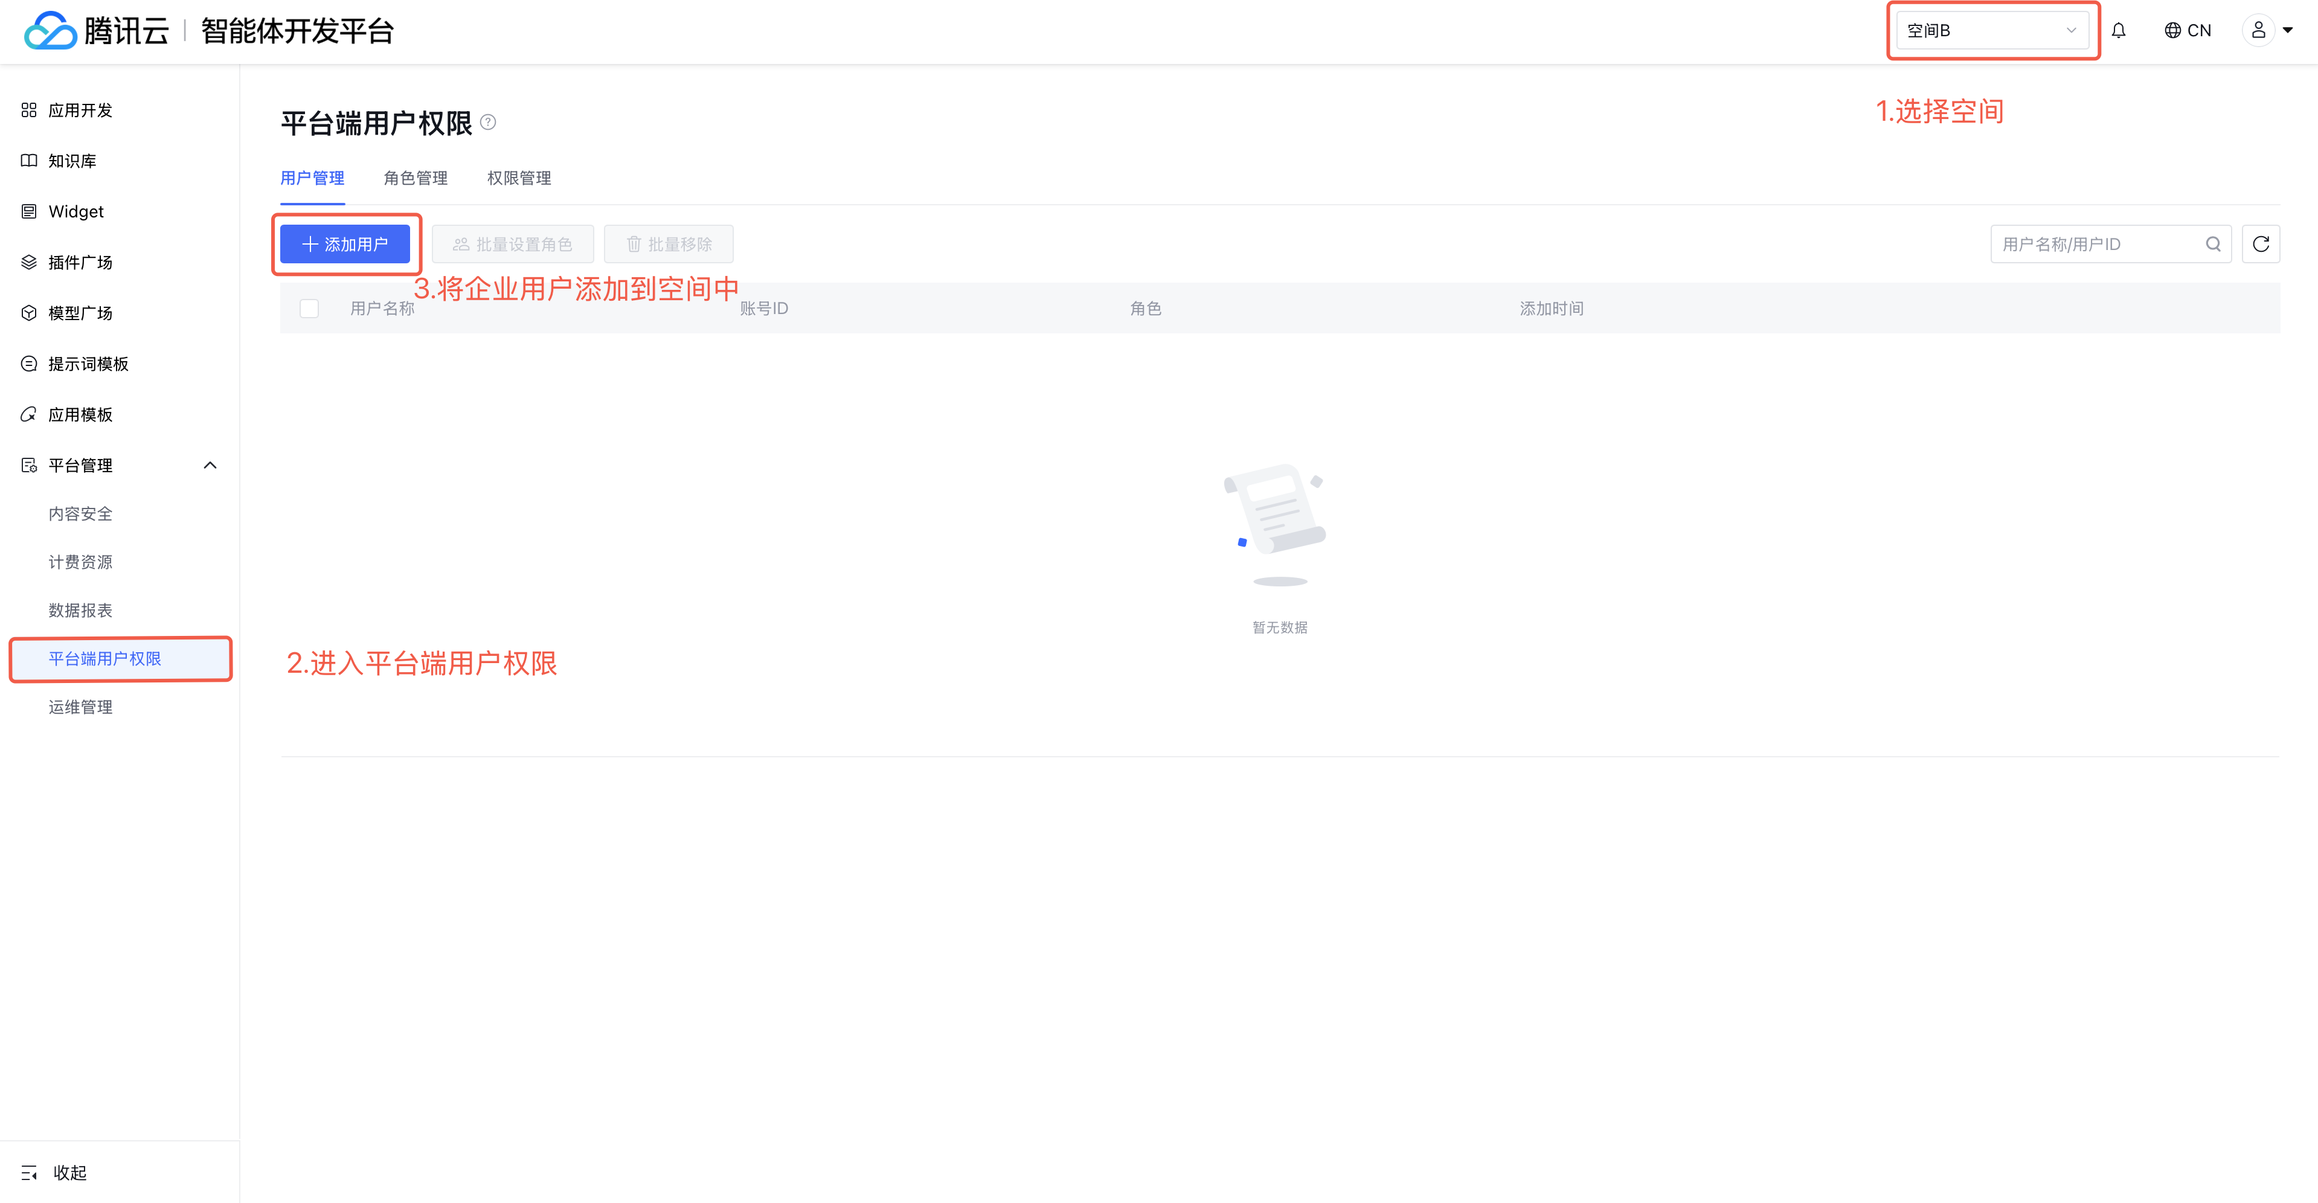The image size is (2318, 1203).
Task: Switch to the 权限管理 tab
Action: point(518,178)
